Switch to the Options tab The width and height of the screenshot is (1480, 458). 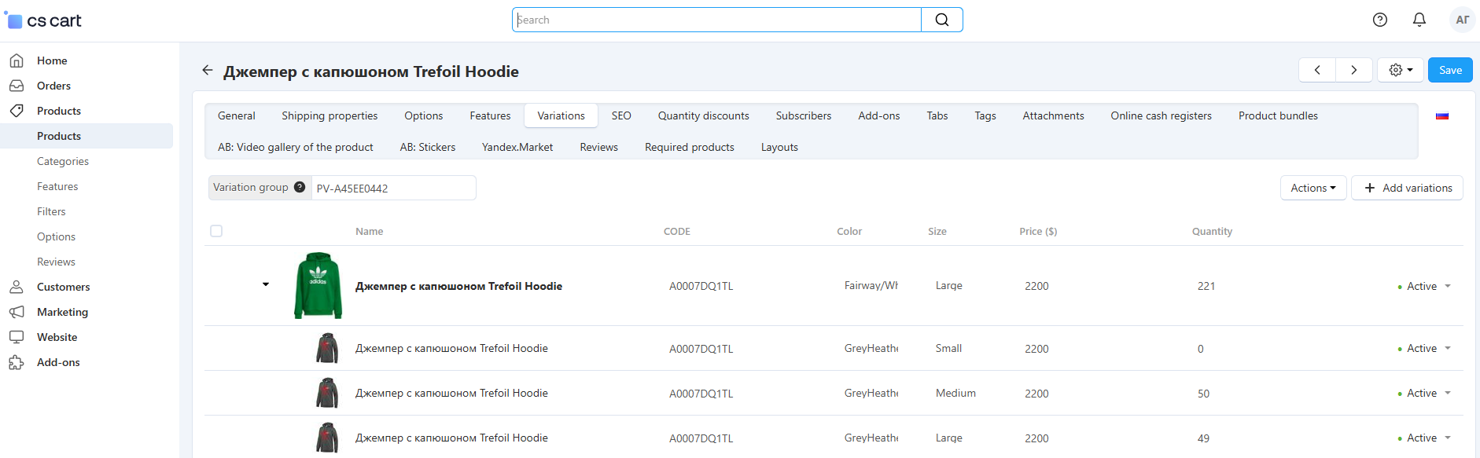pyautogui.click(x=424, y=115)
